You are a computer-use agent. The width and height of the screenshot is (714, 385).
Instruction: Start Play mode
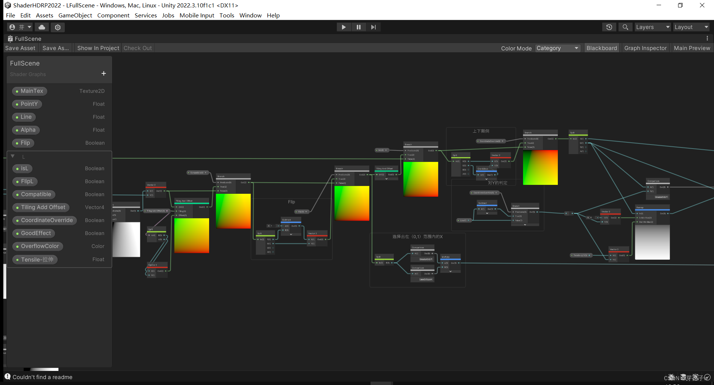click(343, 27)
